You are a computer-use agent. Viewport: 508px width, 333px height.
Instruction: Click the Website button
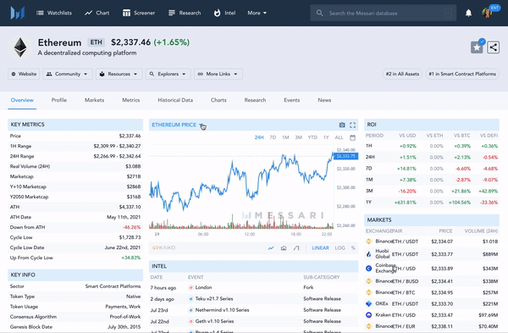[x=24, y=74]
